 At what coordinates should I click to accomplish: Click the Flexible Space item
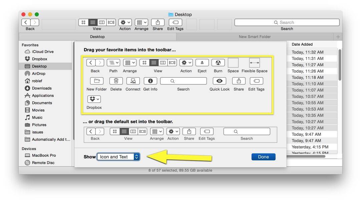254,63
